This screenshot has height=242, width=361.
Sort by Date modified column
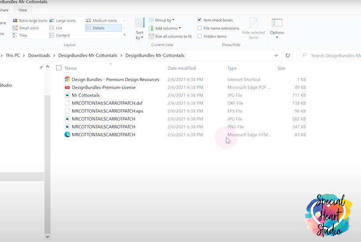pyautogui.click(x=181, y=68)
